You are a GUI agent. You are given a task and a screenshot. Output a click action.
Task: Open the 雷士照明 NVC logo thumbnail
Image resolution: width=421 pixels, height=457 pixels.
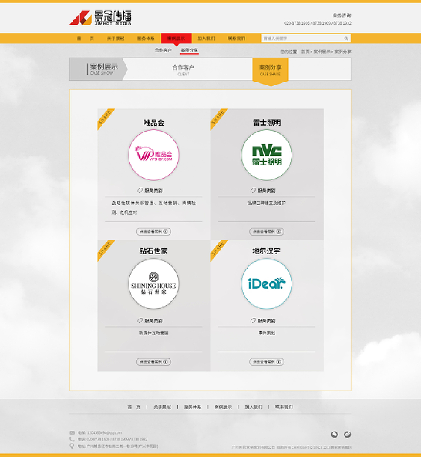(x=267, y=155)
